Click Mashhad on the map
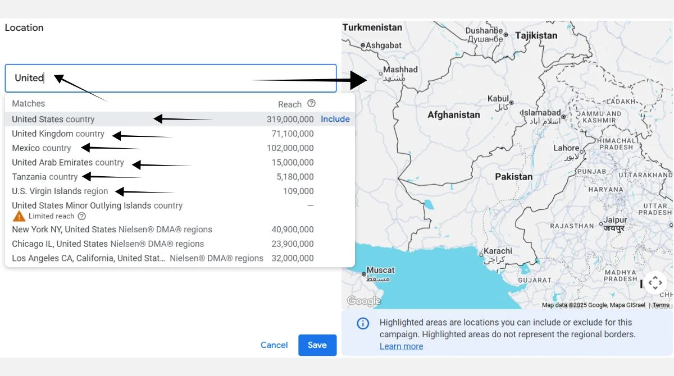The width and height of the screenshot is (674, 376). tap(400, 70)
